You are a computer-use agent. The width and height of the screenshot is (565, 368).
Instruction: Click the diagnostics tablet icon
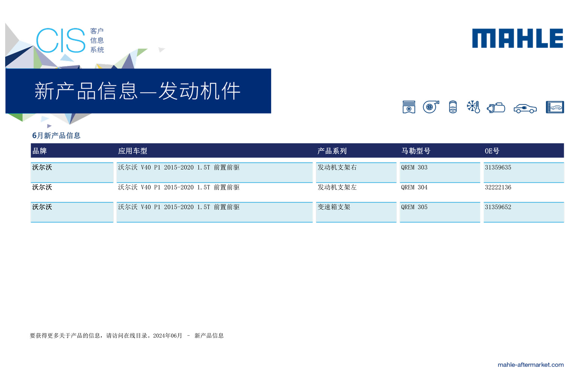coord(555,107)
